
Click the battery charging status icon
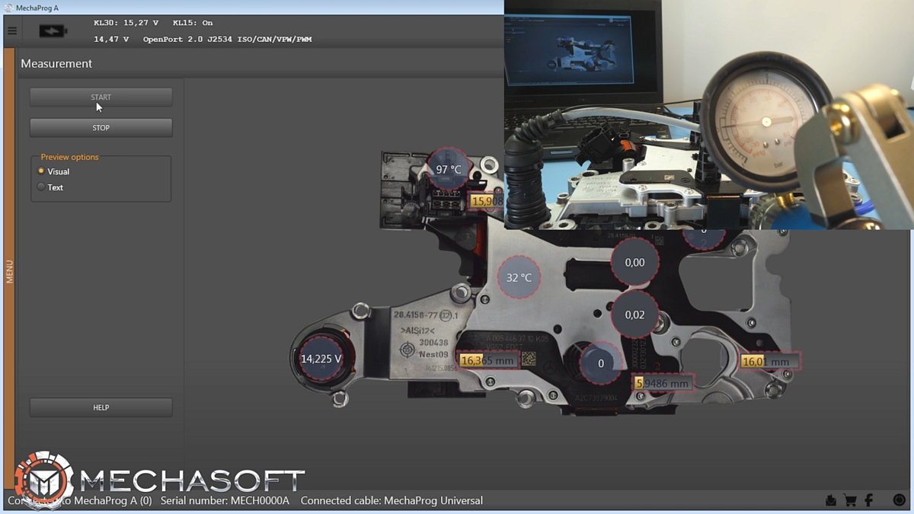tap(52, 30)
